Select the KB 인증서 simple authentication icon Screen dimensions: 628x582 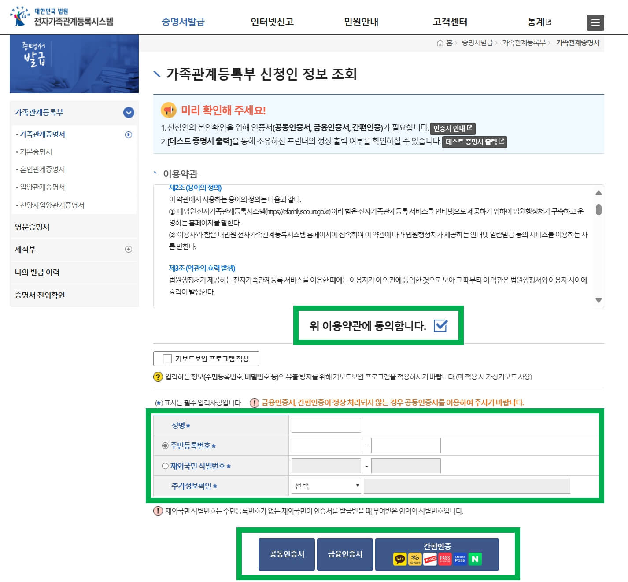point(415,559)
